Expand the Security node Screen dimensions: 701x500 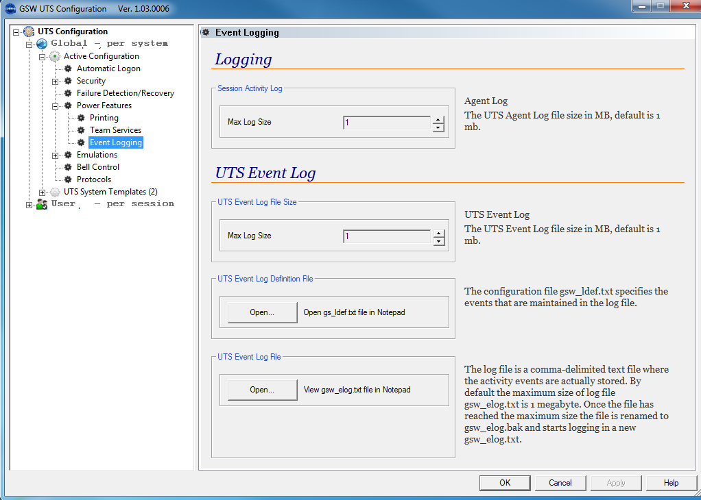pyautogui.click(x=56, y=82)
